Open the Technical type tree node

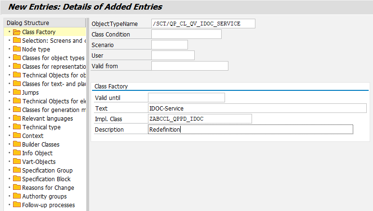click(x=41, y=127)
